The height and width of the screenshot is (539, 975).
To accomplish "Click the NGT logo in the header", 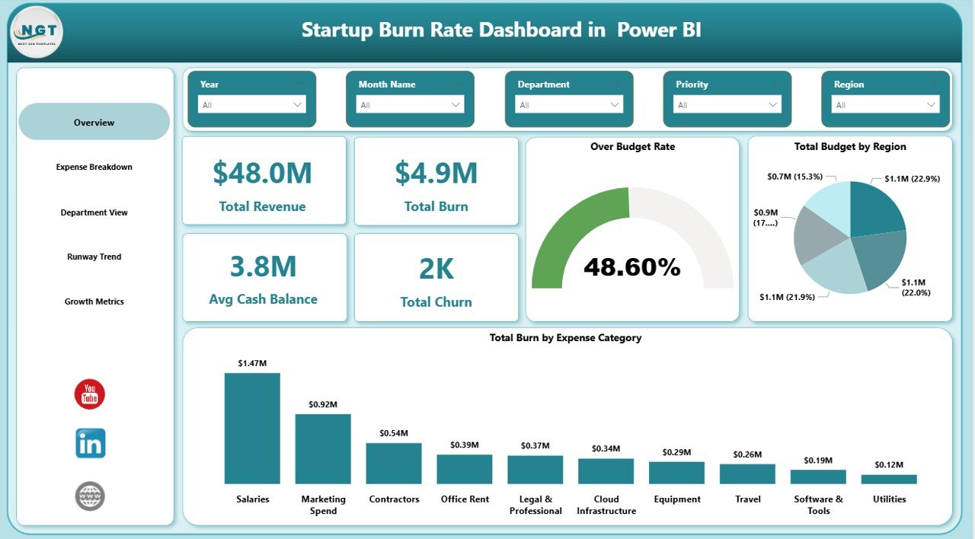I will 35,31.
